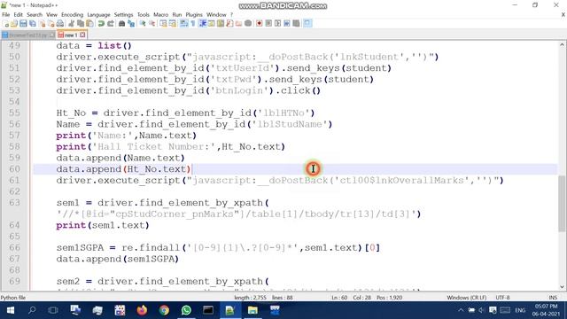Undo using the green arrow icon
This screenshot has width=567, height=319.
101,24
